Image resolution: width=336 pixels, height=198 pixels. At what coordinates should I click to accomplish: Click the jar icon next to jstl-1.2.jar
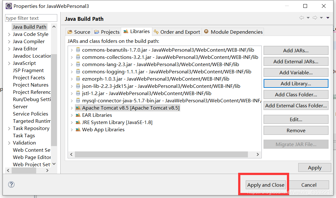[79, 93]
